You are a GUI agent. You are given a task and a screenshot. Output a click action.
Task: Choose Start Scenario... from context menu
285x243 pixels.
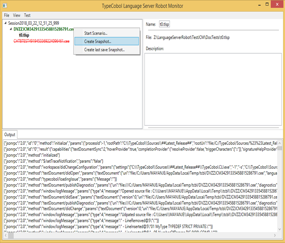pos(107,33)
